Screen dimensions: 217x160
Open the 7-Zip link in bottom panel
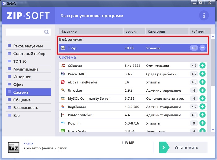pyautogui.click(x=28, y=143)
